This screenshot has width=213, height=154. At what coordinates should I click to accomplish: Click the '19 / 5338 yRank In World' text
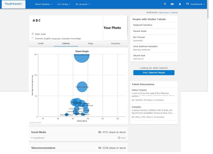pos(112,148)
